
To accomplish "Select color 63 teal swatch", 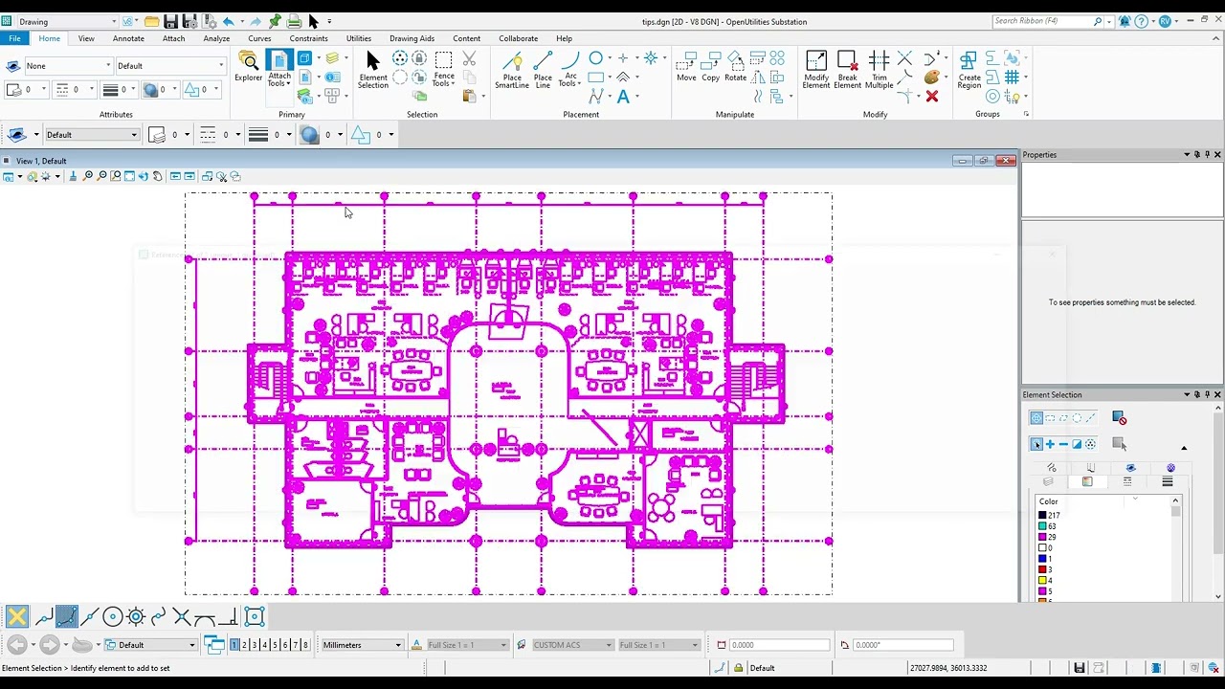I will (x=1042, y=526).
